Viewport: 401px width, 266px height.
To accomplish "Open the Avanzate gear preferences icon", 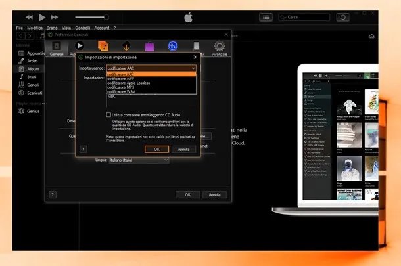I will coord(220,46).
